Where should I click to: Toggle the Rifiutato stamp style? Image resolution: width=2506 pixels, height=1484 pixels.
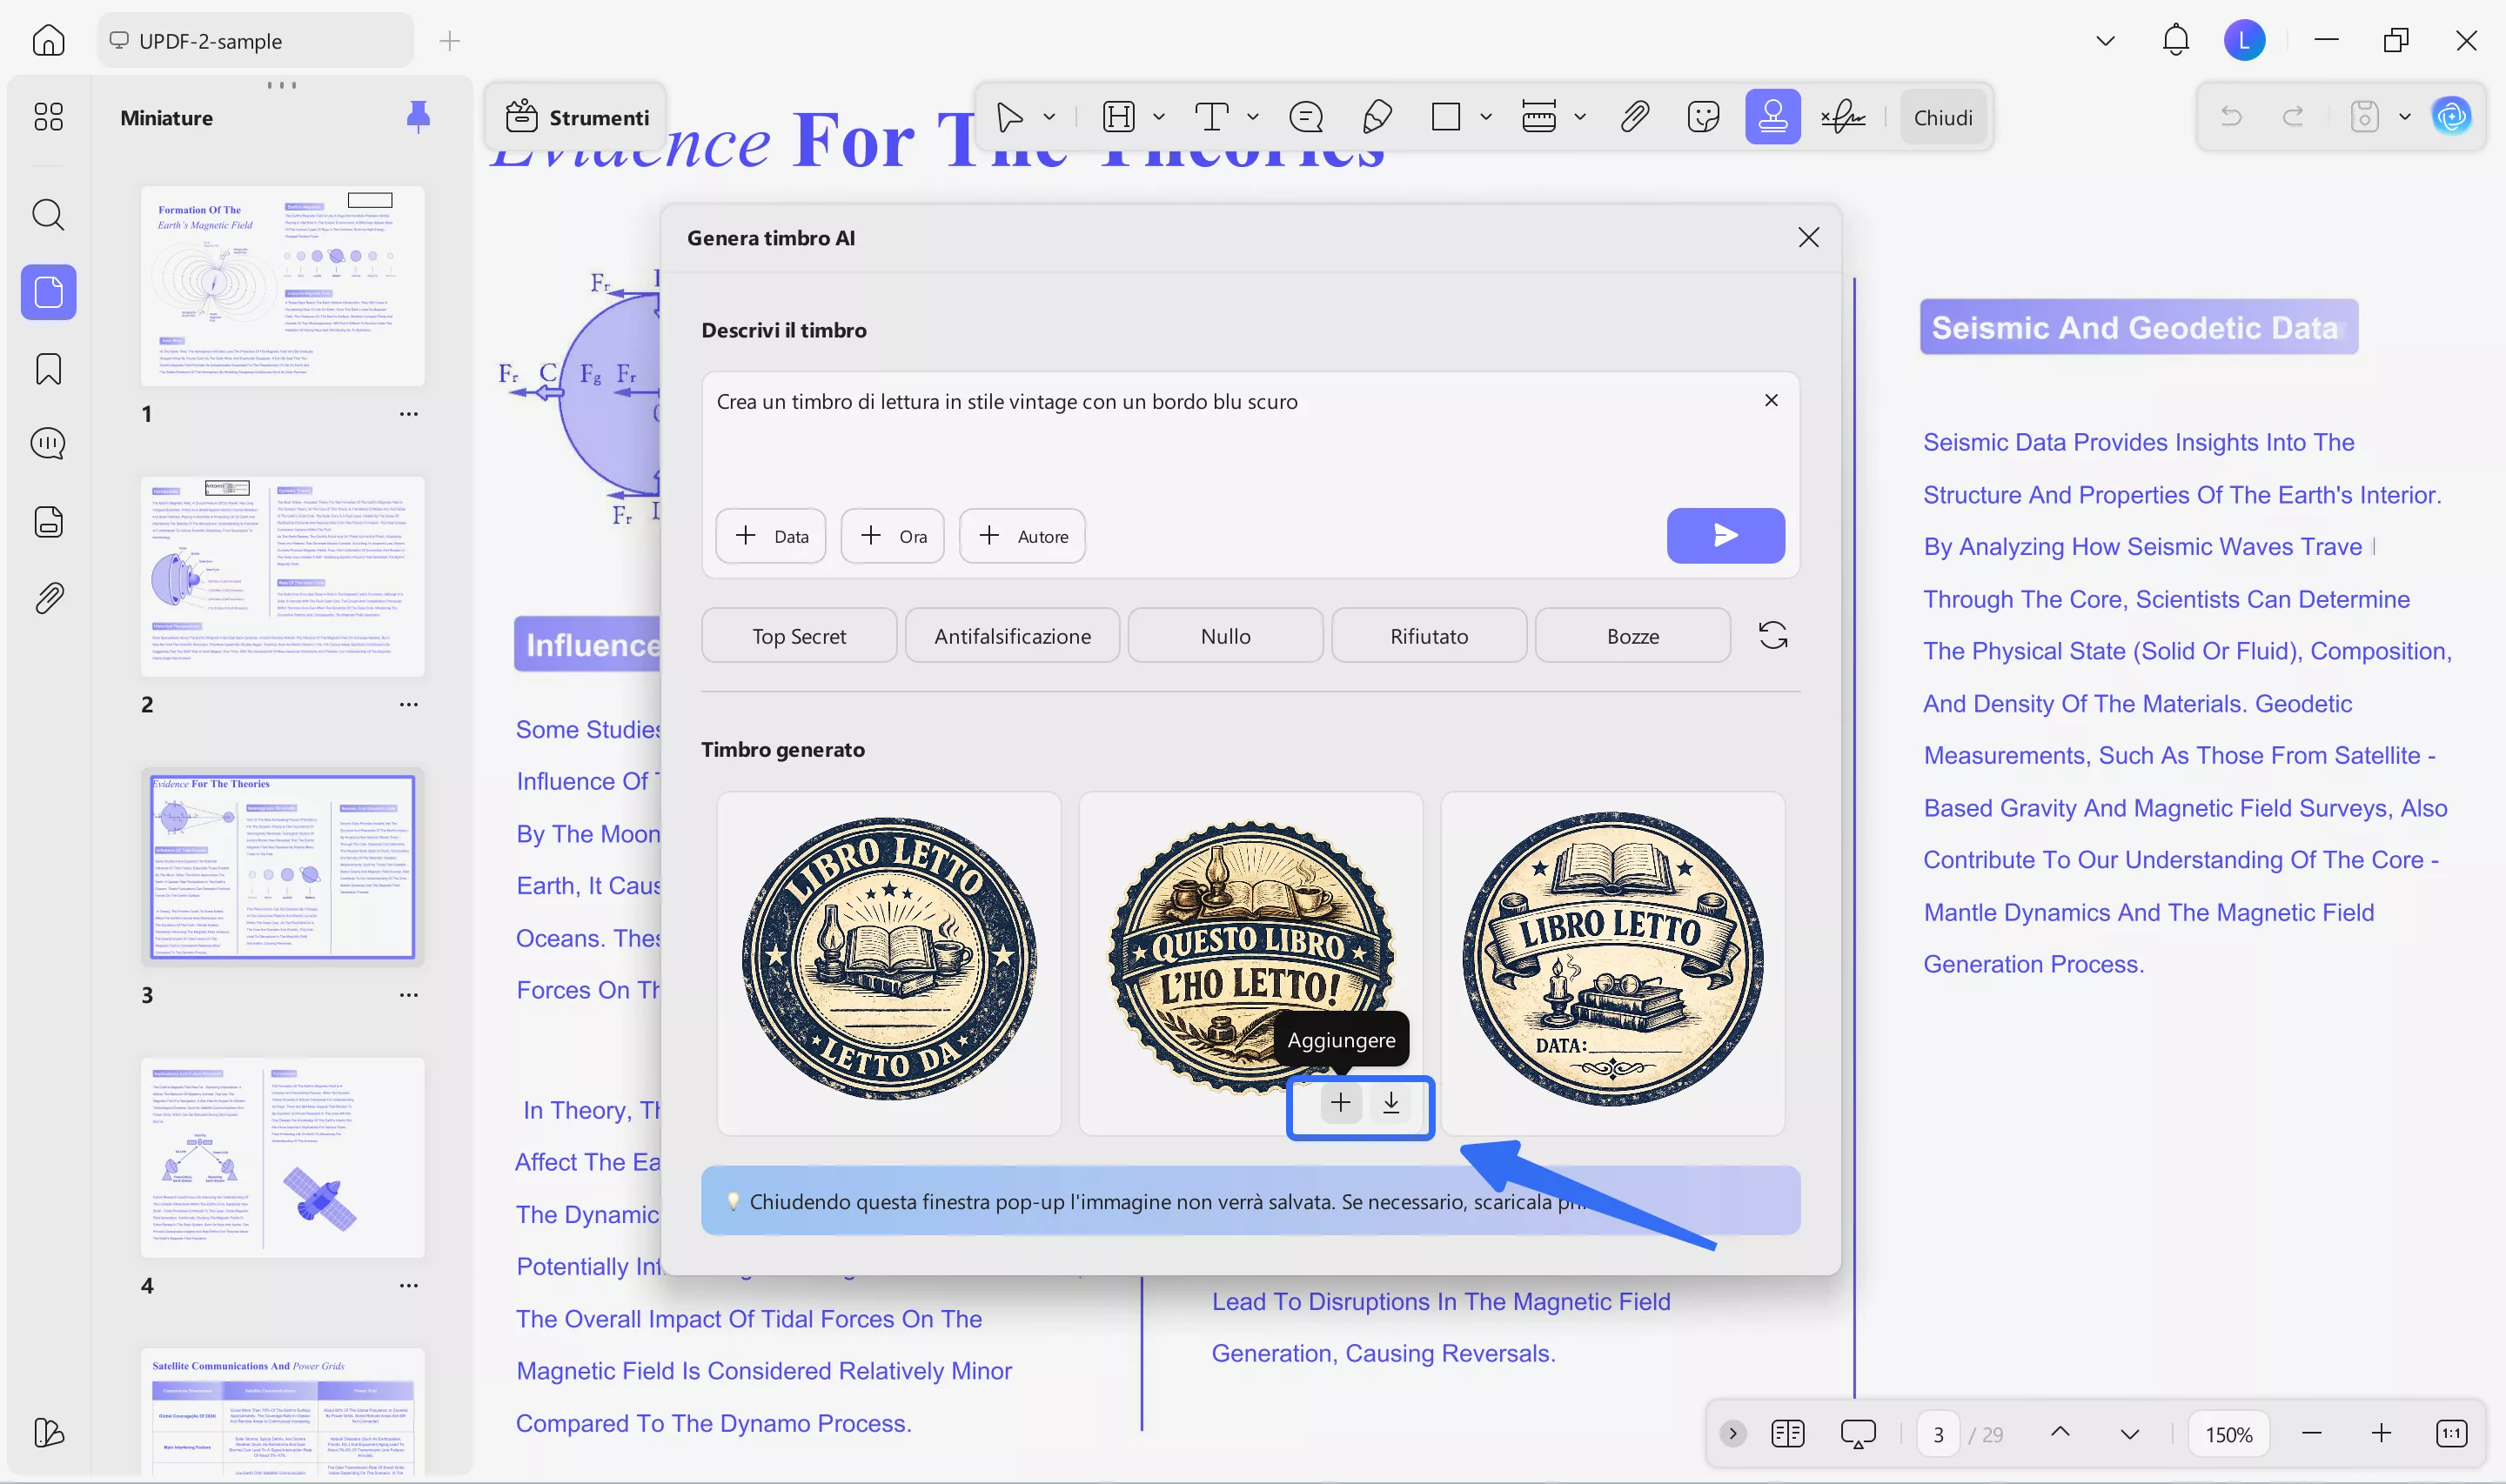(1428, 635)
